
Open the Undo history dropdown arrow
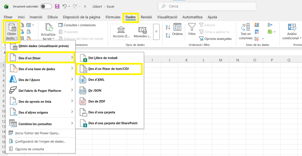pos(69,6)
